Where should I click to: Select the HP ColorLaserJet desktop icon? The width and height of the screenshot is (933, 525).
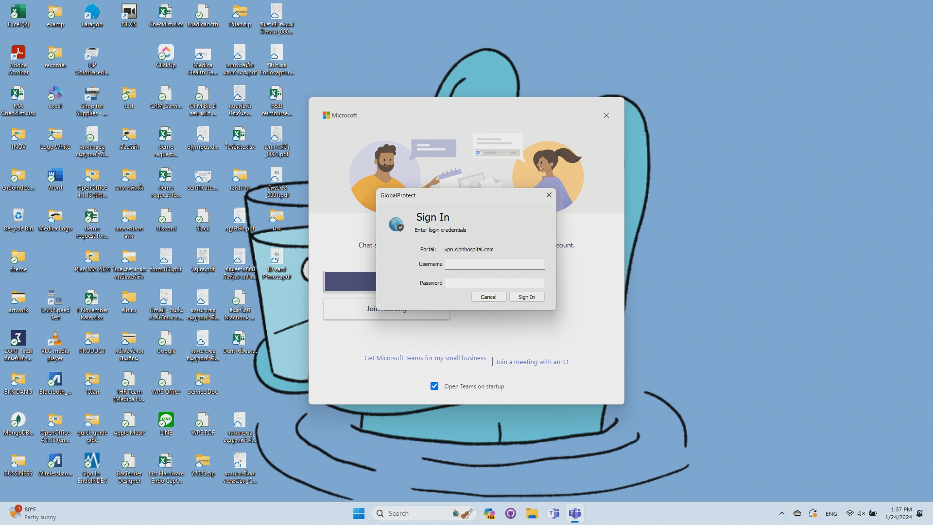92,60
